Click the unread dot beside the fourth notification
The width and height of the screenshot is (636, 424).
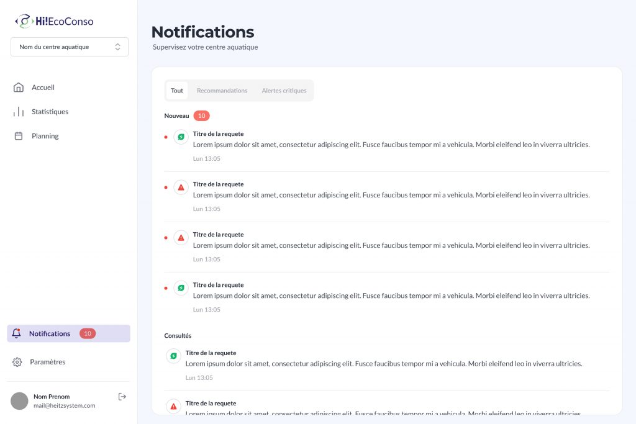[165, 287]
